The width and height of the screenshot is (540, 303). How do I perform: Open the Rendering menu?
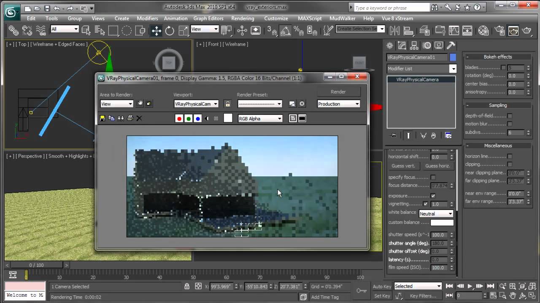tap(243, 19)
